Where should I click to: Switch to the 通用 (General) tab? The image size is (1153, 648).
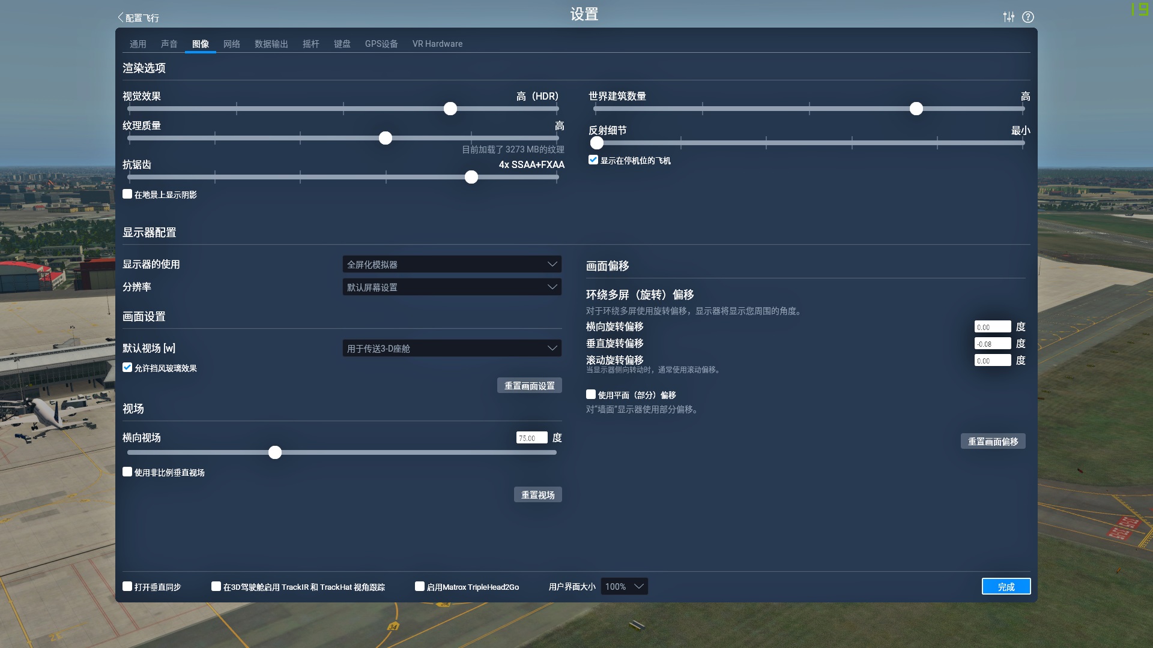pos(138,43)
